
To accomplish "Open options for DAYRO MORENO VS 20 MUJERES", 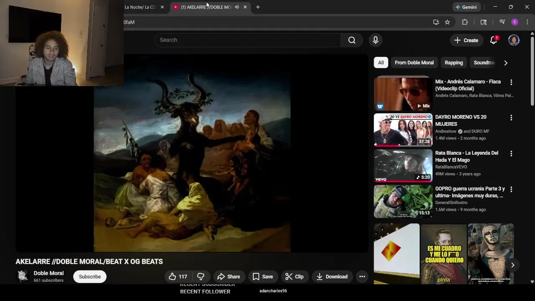I will pos(511,118).
